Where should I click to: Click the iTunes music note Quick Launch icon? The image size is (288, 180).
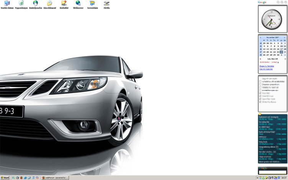33,178
